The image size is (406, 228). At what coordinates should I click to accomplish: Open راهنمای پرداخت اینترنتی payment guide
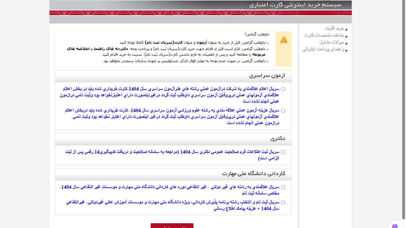coord(323,49)
